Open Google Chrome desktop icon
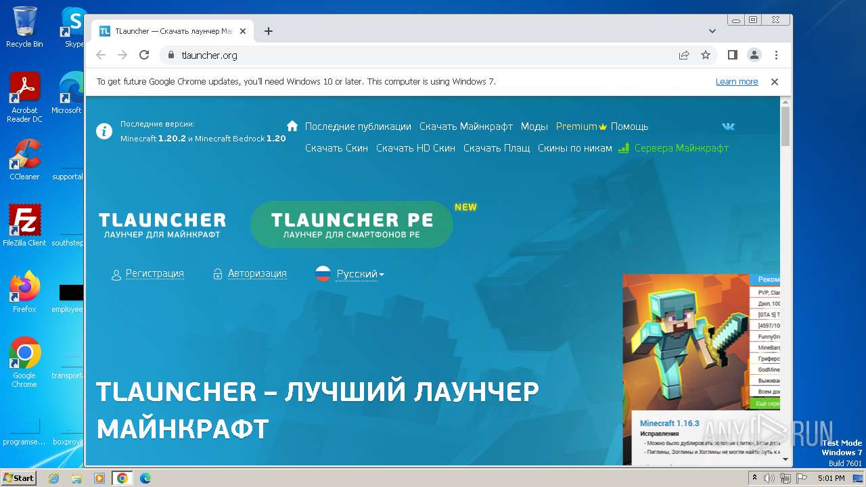The width and height of the screenshot is (866, 487). (x=24, y=363)
